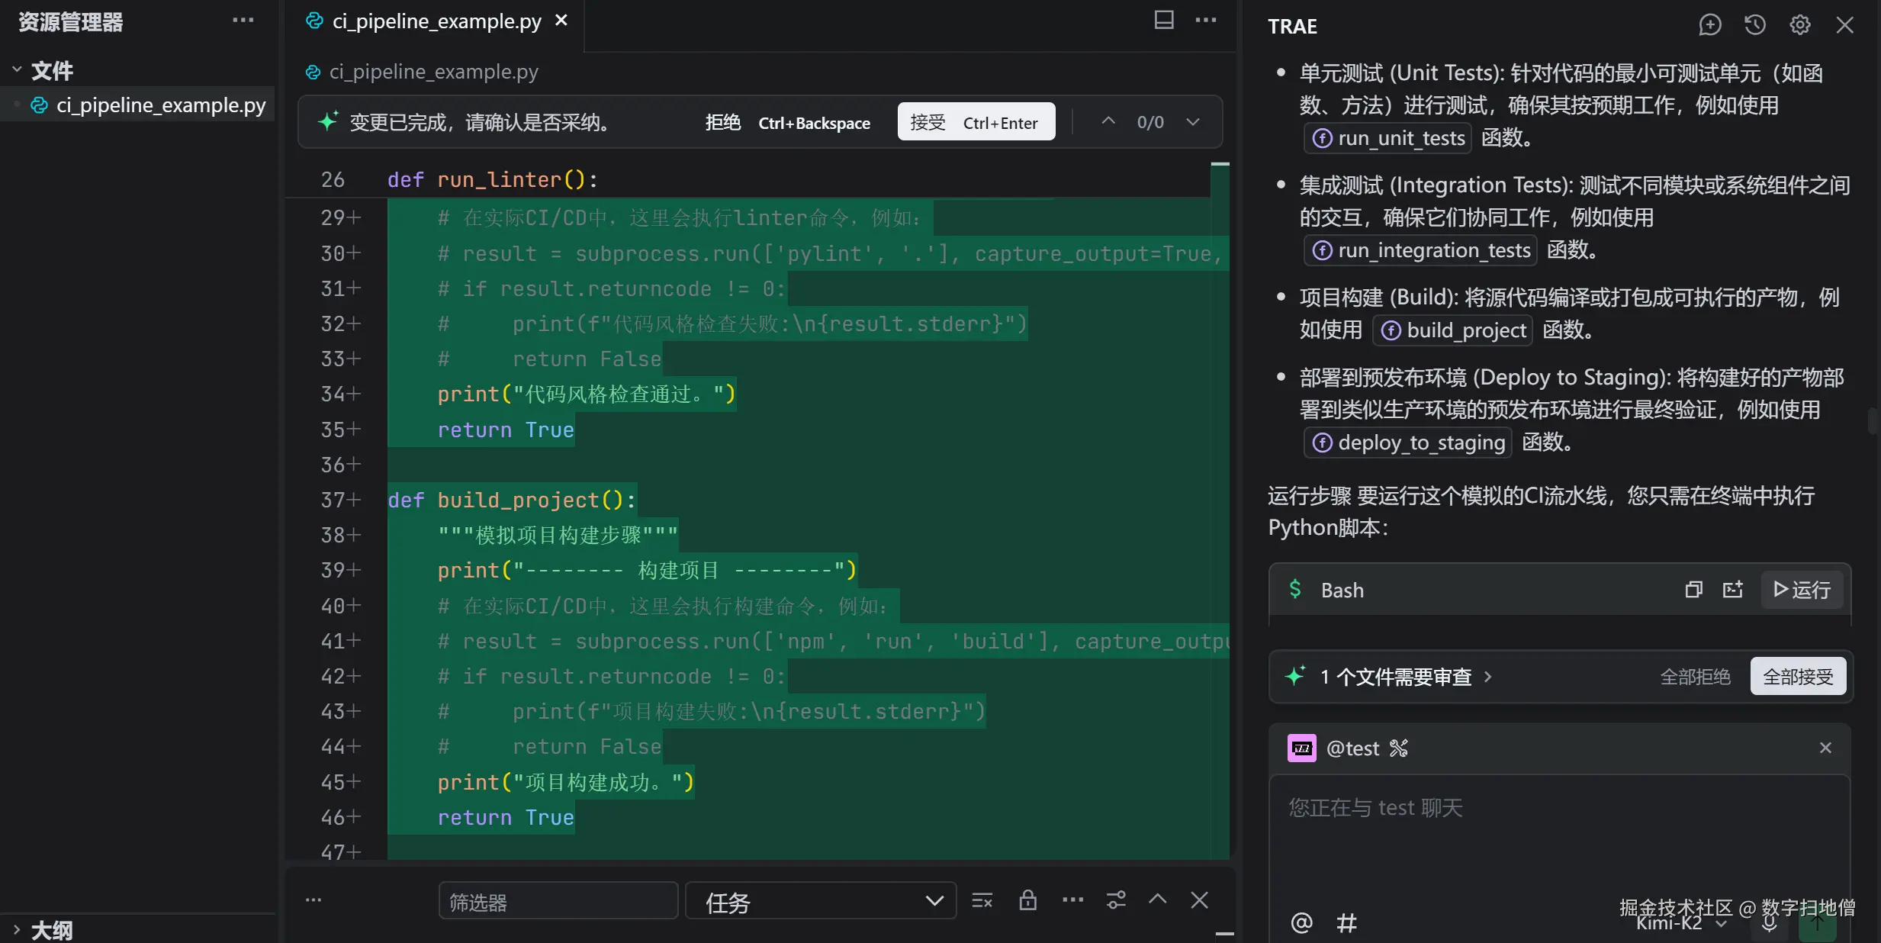The image size is (1881, 943).
Task: Maximize the bottom panel with the chevron up
Action: point(1157,900)
